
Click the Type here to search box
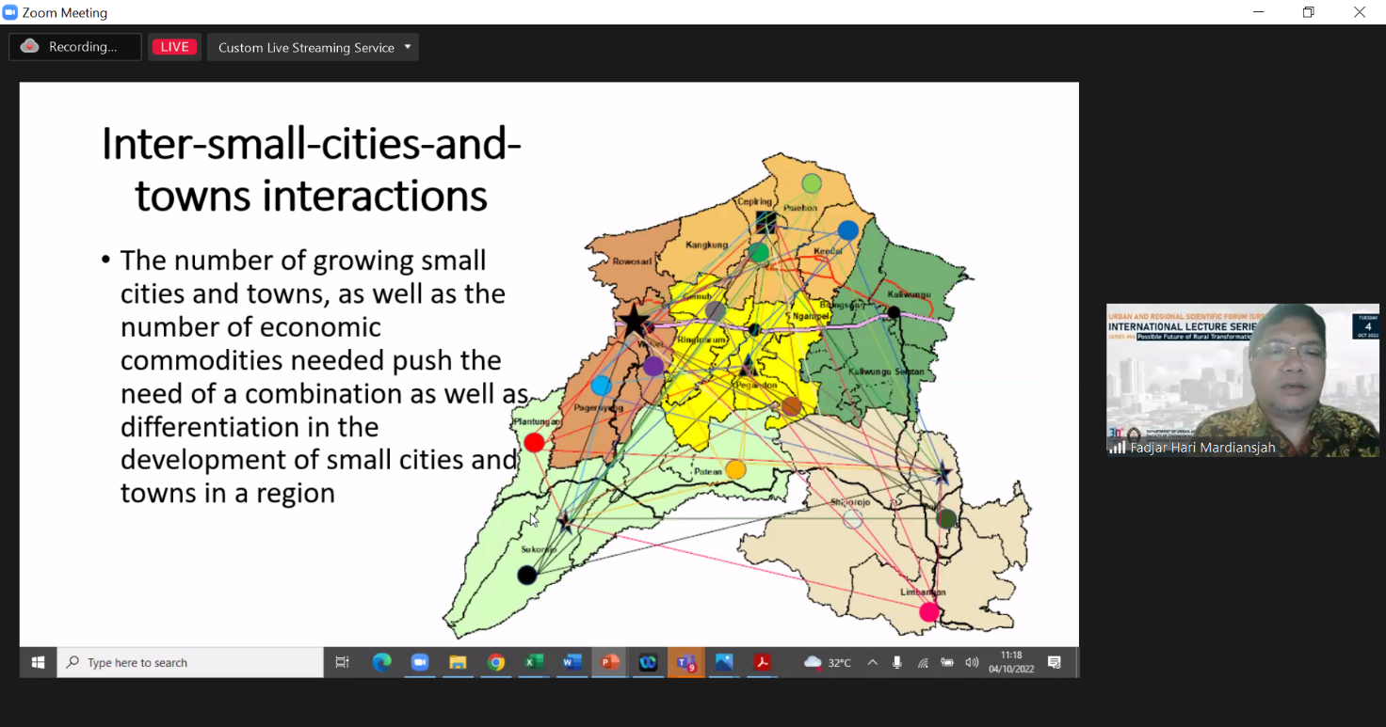[191, 663]
